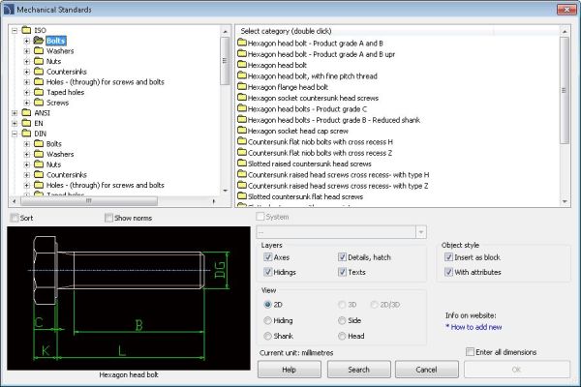The height and width of the screenshot is (387, 581).
Task: Select Hexagon socket countersunk head screws
Action: point(313,98)
